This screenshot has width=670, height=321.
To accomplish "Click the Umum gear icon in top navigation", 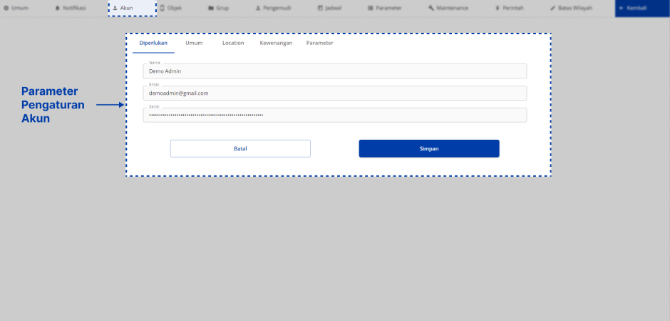I will (x=6, y=8).
